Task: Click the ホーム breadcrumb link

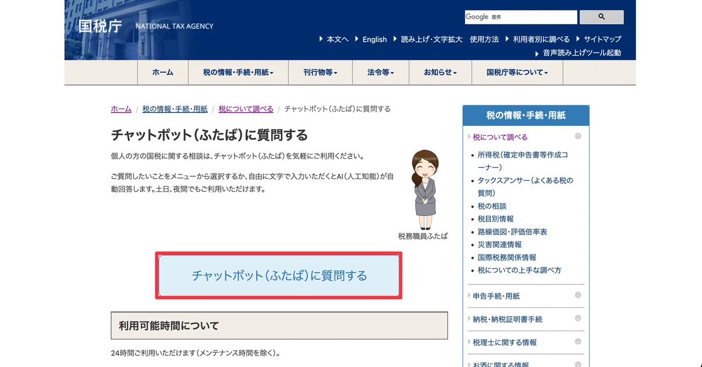Action: pyautogui.click(x=121, y=109)
